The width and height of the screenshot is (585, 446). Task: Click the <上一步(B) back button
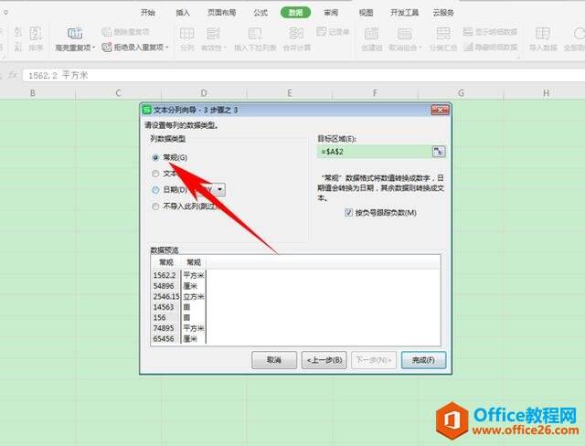[x=324, y=360]
